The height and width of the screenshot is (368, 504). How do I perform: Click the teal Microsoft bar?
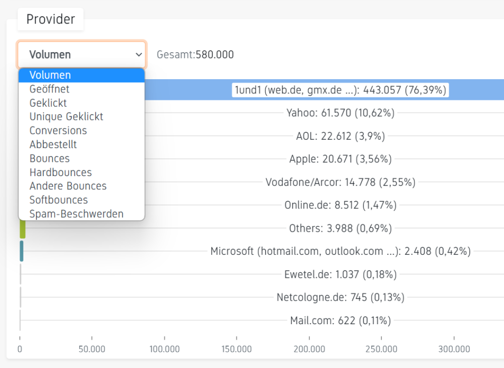click(x=22, y=251)
